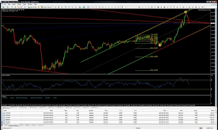Open the Tools menu

coord(24,4)
